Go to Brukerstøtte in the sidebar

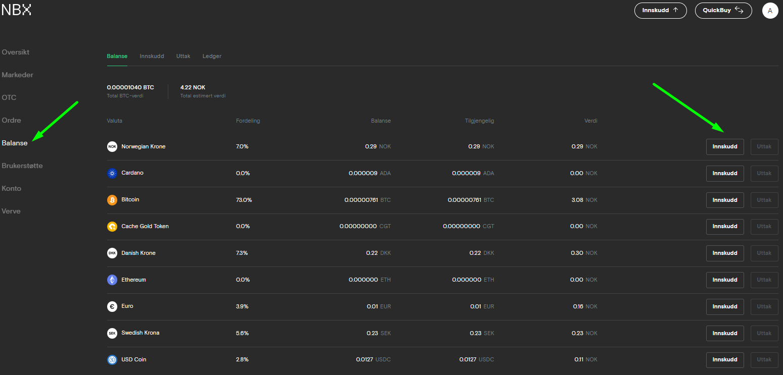[x=22, y=166]
